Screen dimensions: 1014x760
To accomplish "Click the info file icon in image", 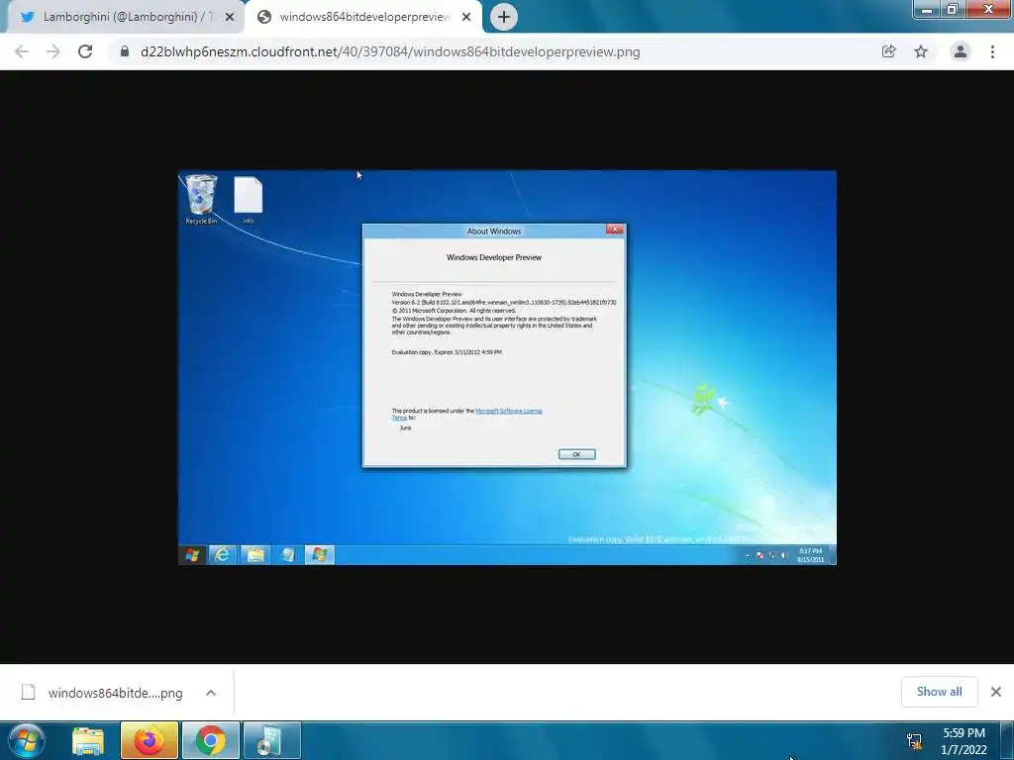I will pos(249,200).
